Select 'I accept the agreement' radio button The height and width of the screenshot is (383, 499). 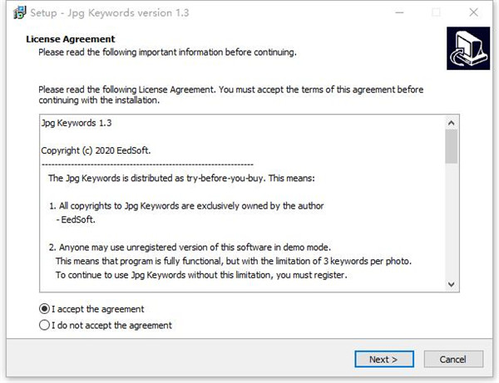[x=45, y=309]
